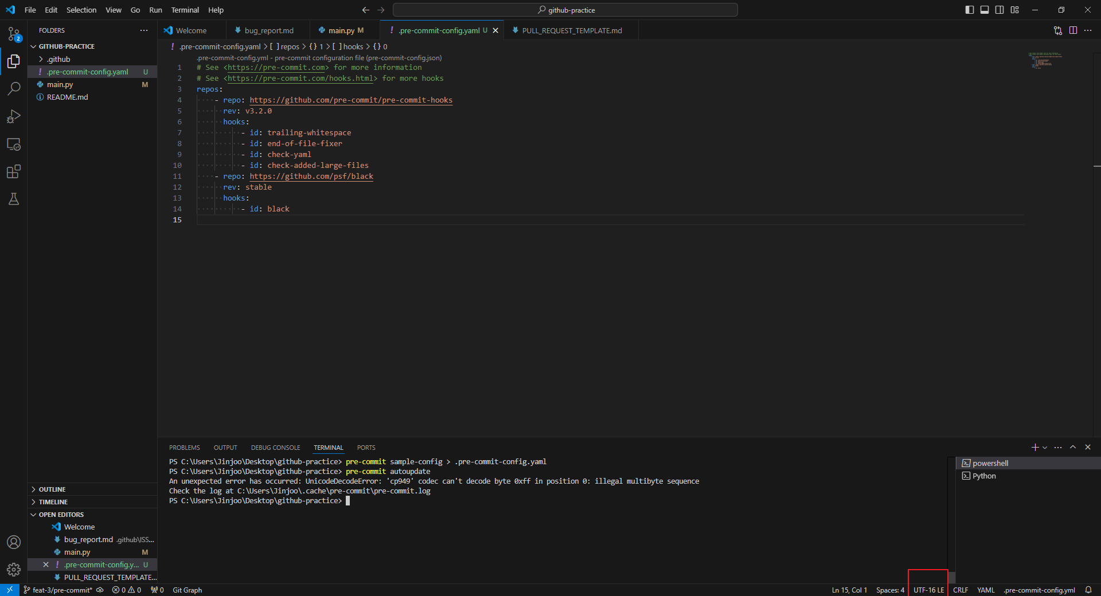Open README.md in the explorer
Image resolution: width=1101 pixels, height=596 pixels.
[92, 97]
